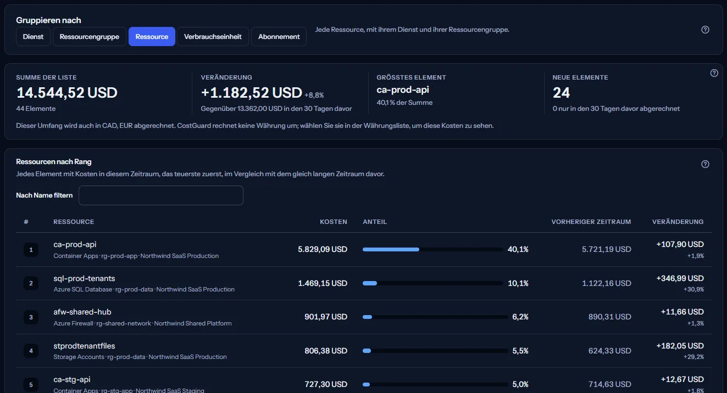Click the +1.182,52 USD change figure
The width and height of the screenshot is (727, 393).
coord(252,92)
